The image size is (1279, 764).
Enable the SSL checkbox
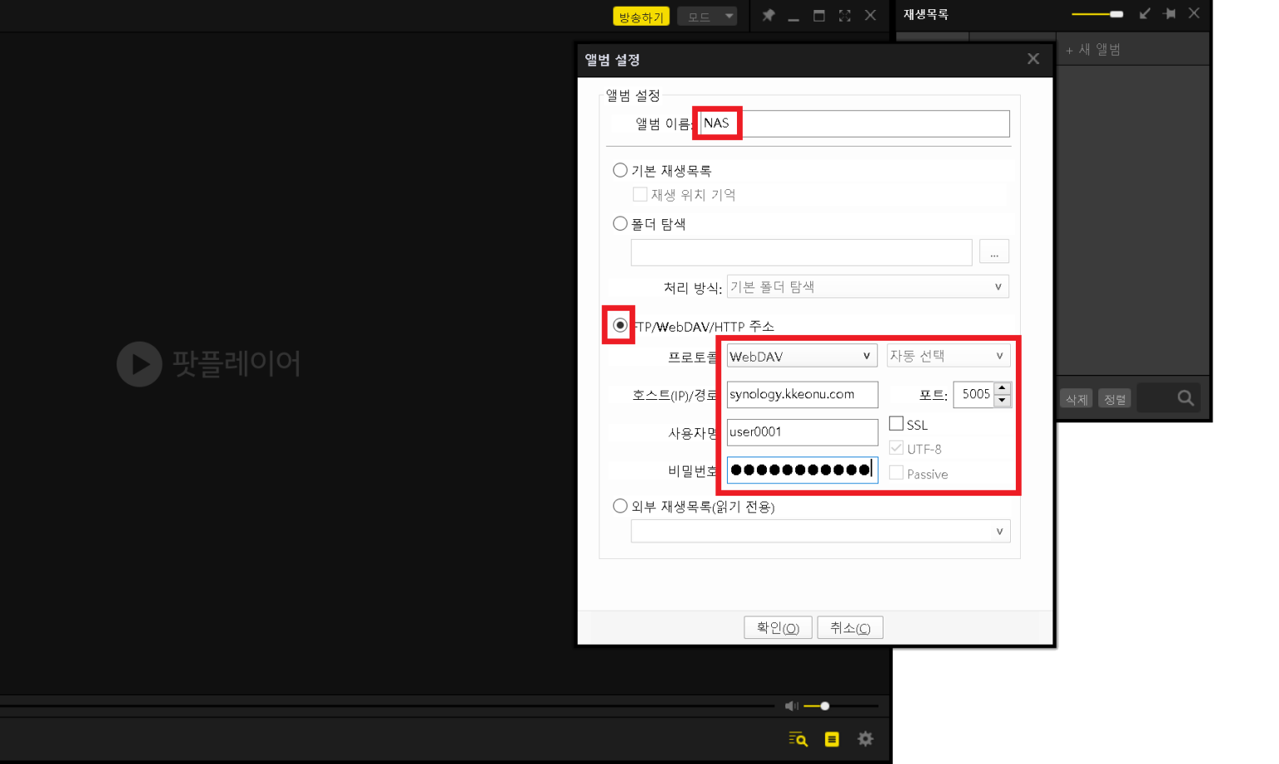tap(897, 423)
